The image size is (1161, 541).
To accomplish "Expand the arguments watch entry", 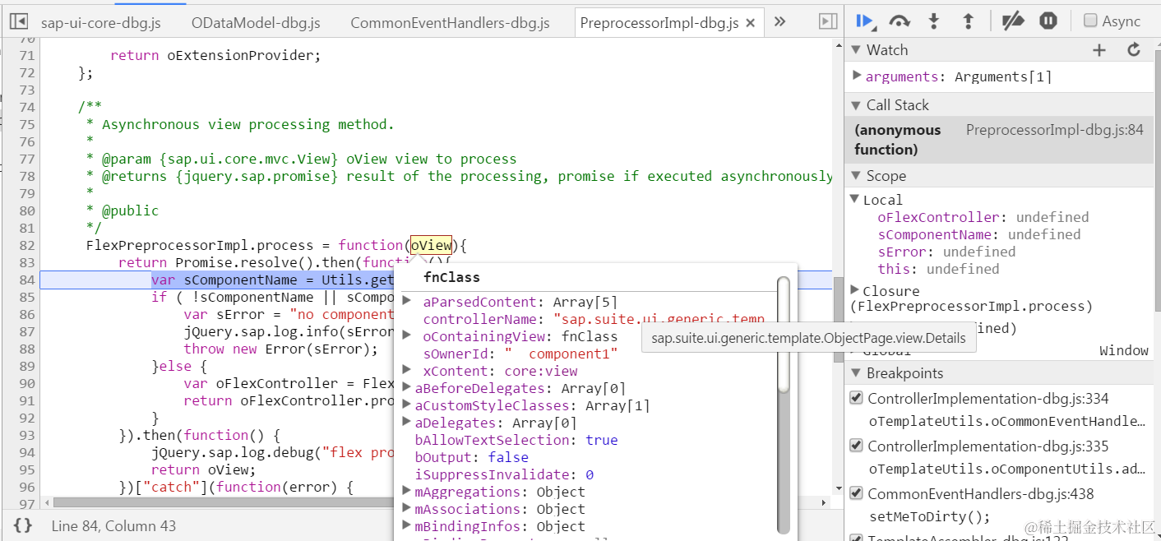I will [857, 76].
